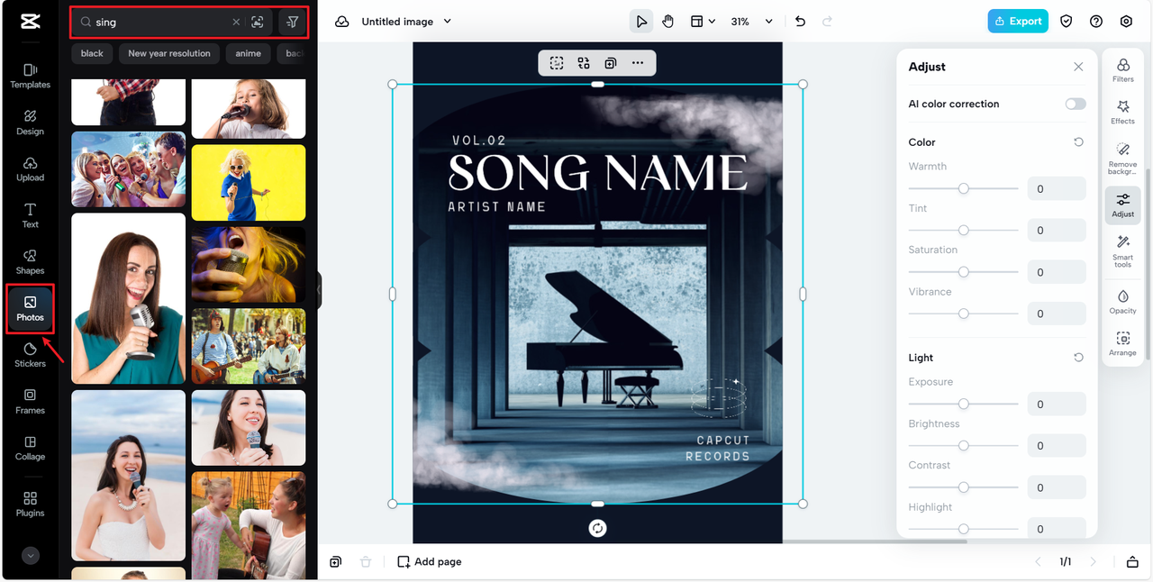Clear the search field text
This screenshot has height=582, width=1153.
tap(236, 22)
